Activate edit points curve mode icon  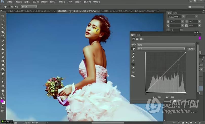click(133, 65)
